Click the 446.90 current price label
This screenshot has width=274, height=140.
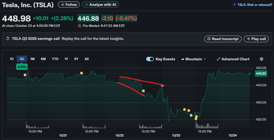click(x=260, y=73)
